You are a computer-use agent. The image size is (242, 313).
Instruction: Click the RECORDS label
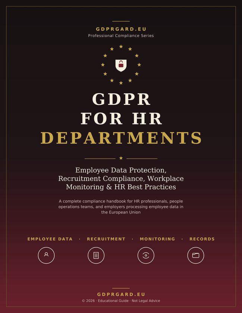[x=202, y=239]
